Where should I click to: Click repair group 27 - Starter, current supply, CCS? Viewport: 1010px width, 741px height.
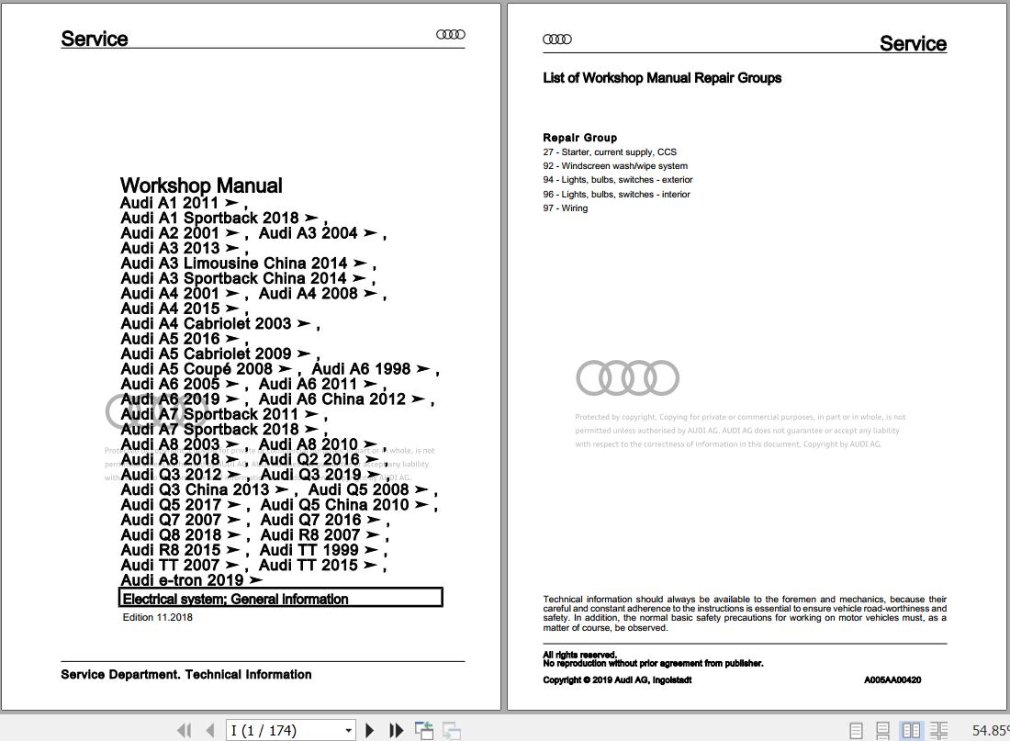point(610,152)
